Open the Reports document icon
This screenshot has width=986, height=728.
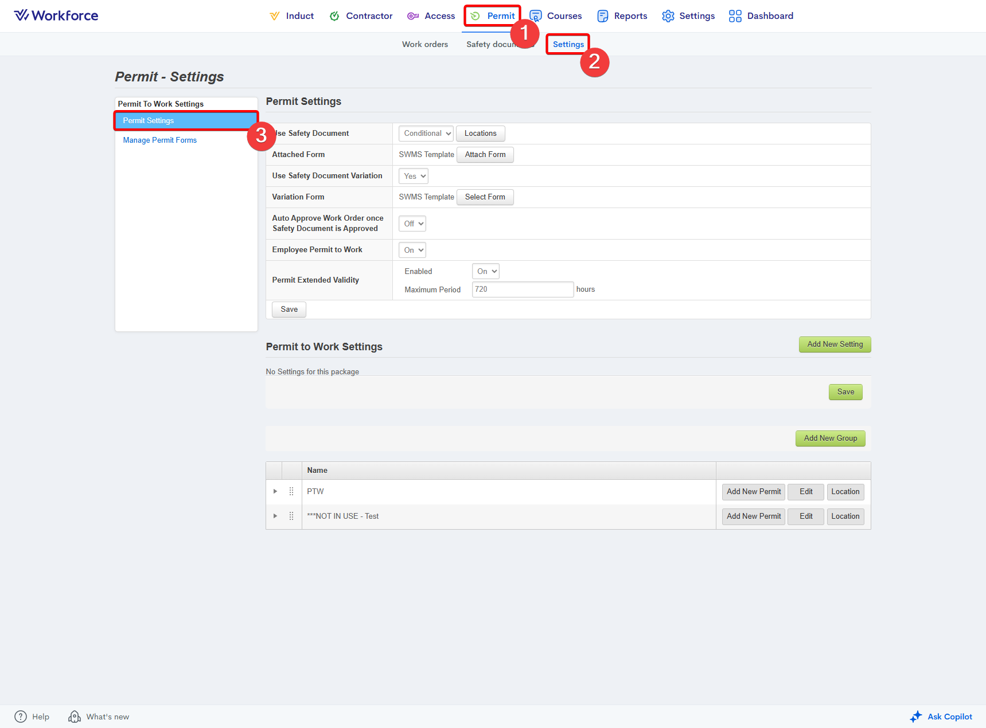(602, 16)
